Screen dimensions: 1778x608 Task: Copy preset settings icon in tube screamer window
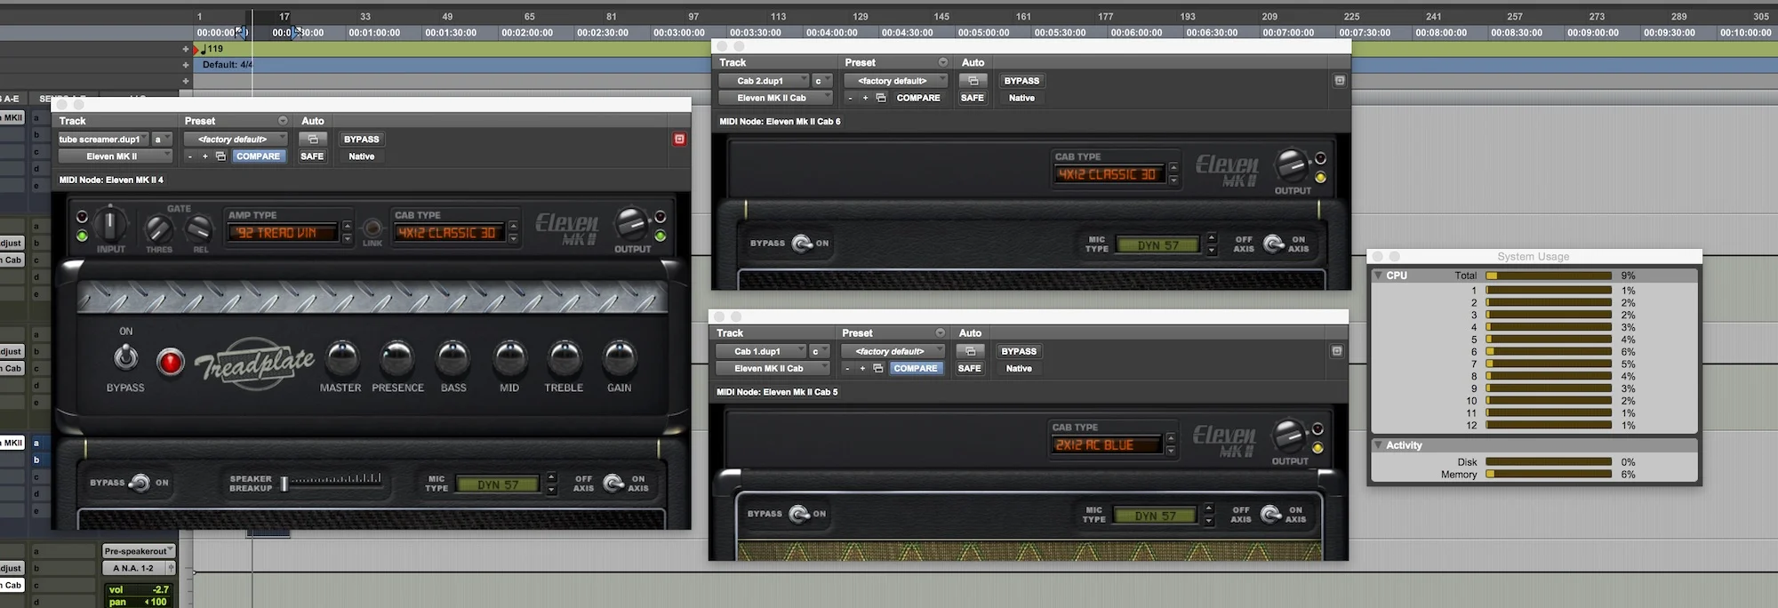pos(220,156)
